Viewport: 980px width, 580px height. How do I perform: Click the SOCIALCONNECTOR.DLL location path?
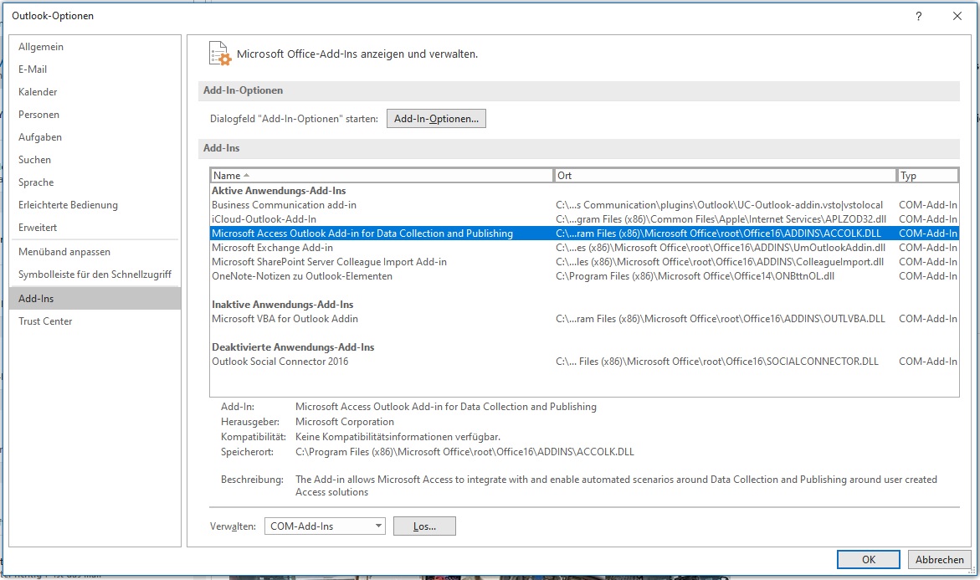tap(717, 362)
